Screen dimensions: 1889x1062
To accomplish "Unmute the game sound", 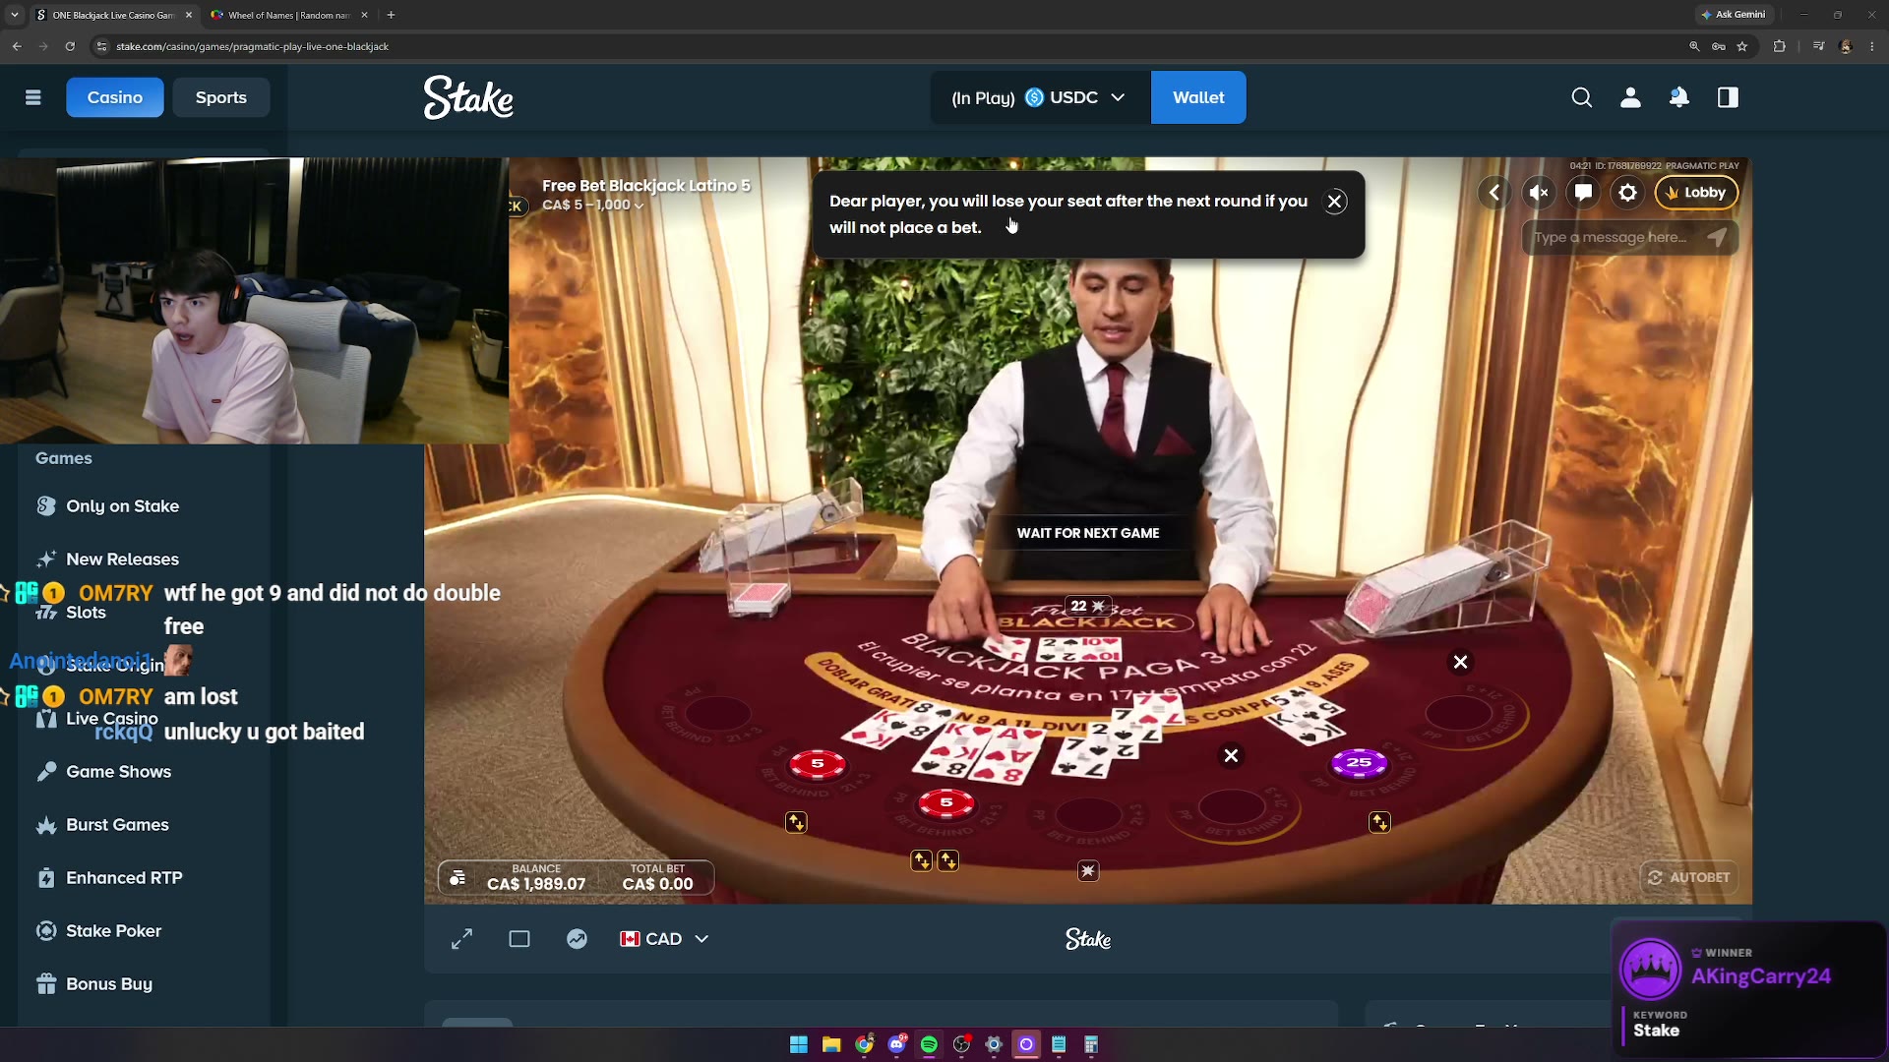I will [x=1539, y=193].
